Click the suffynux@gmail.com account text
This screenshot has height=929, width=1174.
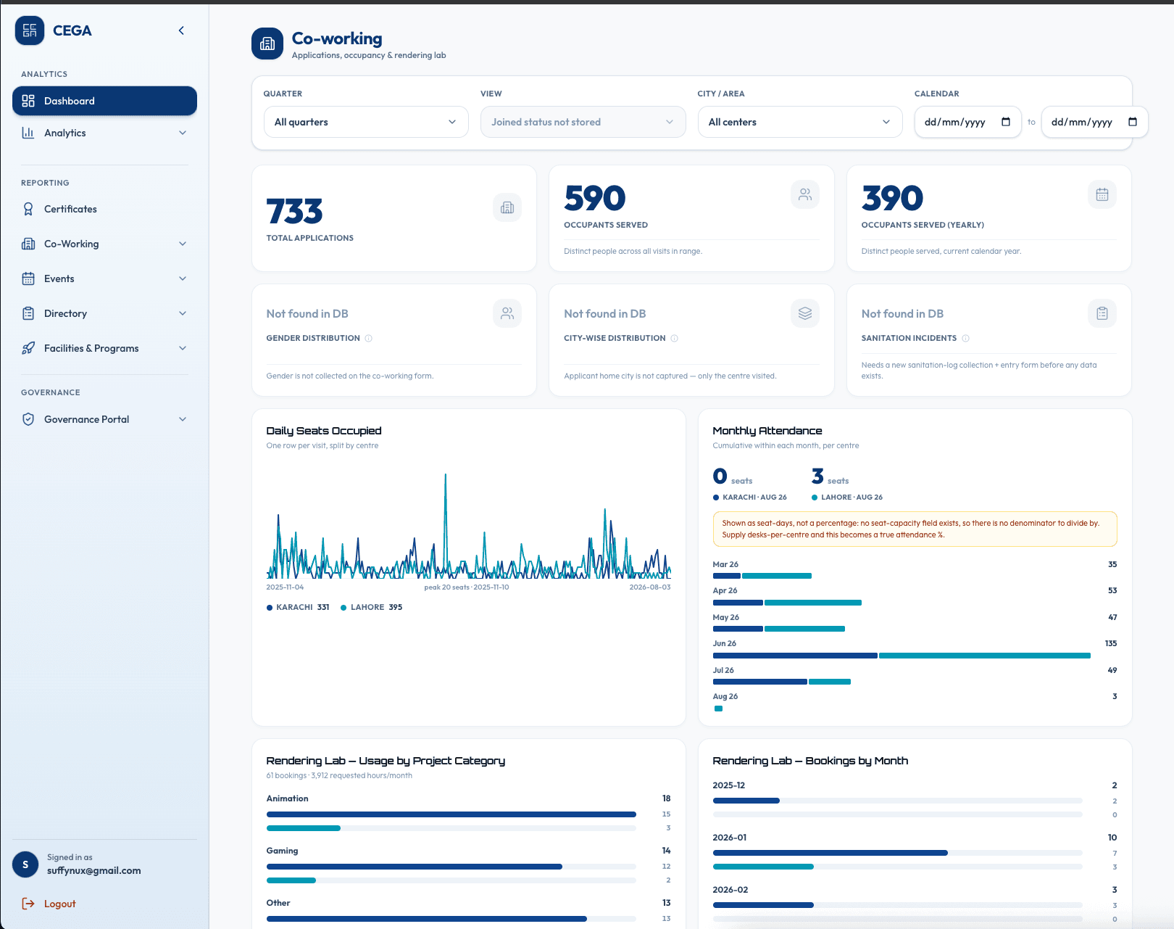click(94, 871)
